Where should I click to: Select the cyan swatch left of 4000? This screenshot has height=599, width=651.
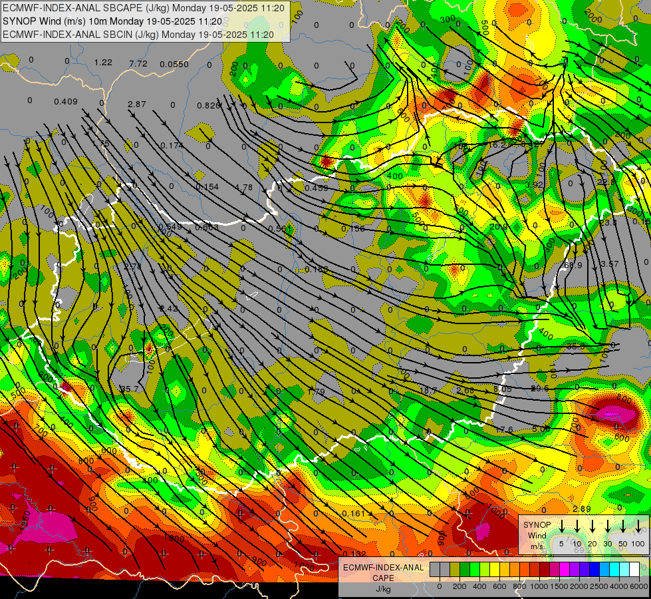[614, 570]
